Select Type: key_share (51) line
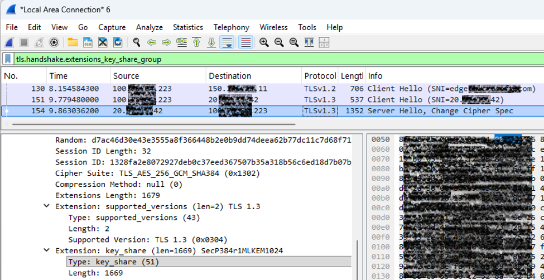Screen dimensions: 544x280 [x=209, y=262]
